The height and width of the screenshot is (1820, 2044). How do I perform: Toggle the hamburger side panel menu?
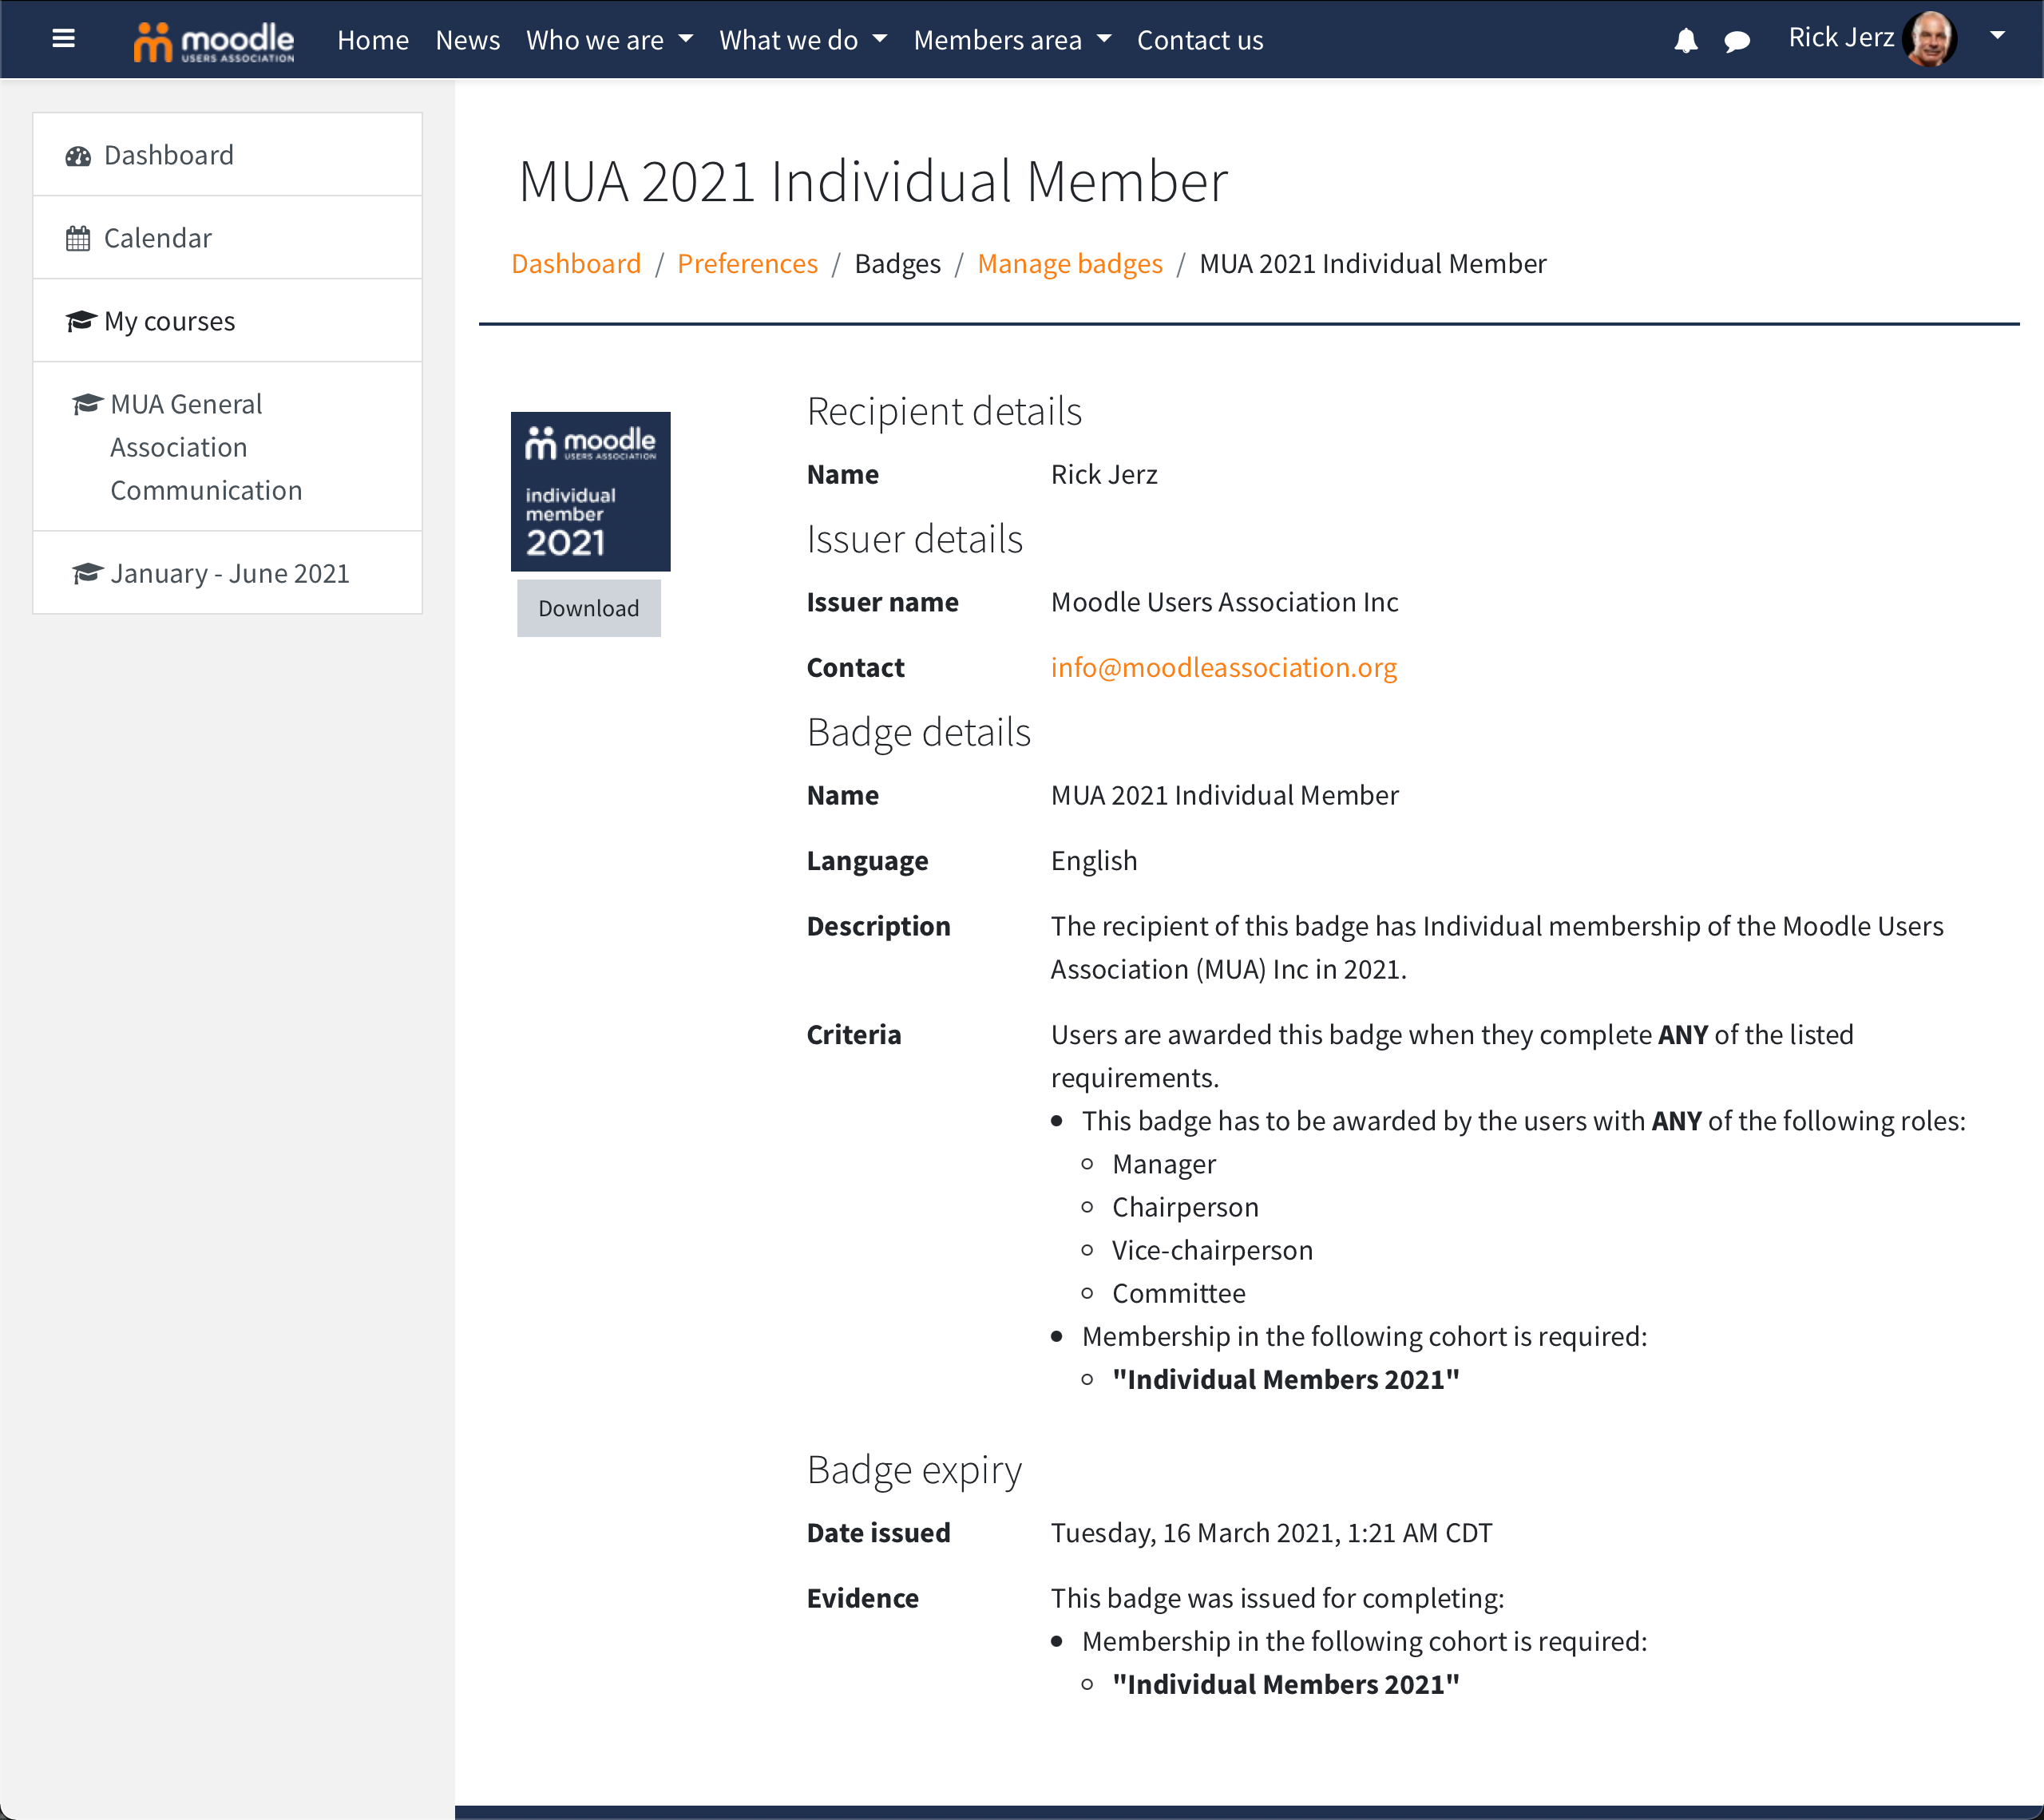click(63, 39)
